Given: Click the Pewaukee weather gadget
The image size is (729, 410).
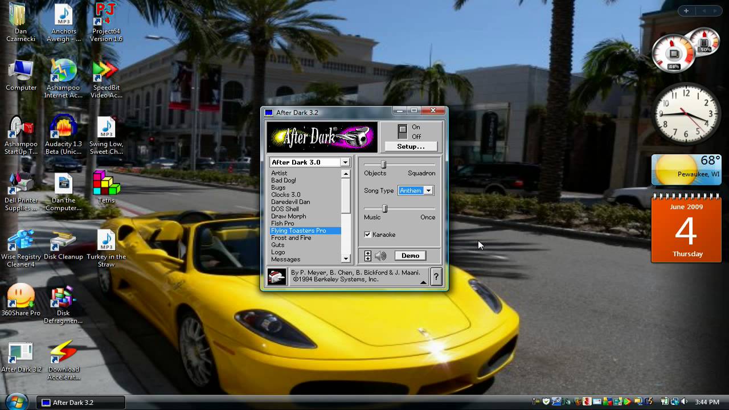Looking at the screenshot, I should pyautogui.click(x=686, y=170).
